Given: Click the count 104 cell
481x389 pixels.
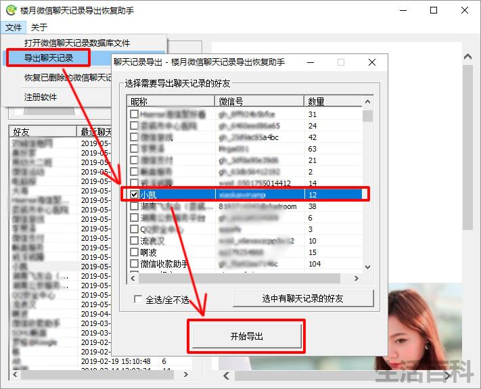Looking at the screenshot, I should tap(315, 264).
